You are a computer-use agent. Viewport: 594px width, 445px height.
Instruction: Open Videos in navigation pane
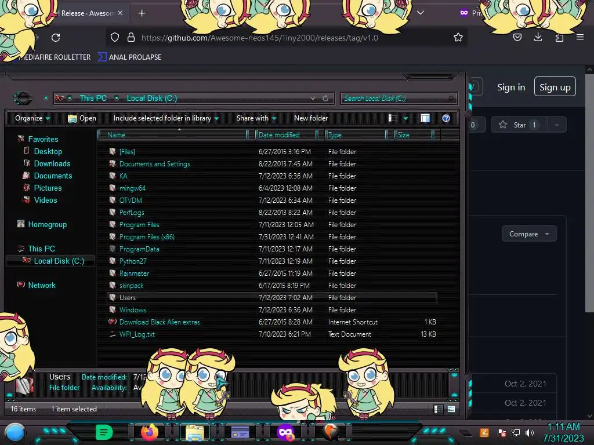[45, 200]
